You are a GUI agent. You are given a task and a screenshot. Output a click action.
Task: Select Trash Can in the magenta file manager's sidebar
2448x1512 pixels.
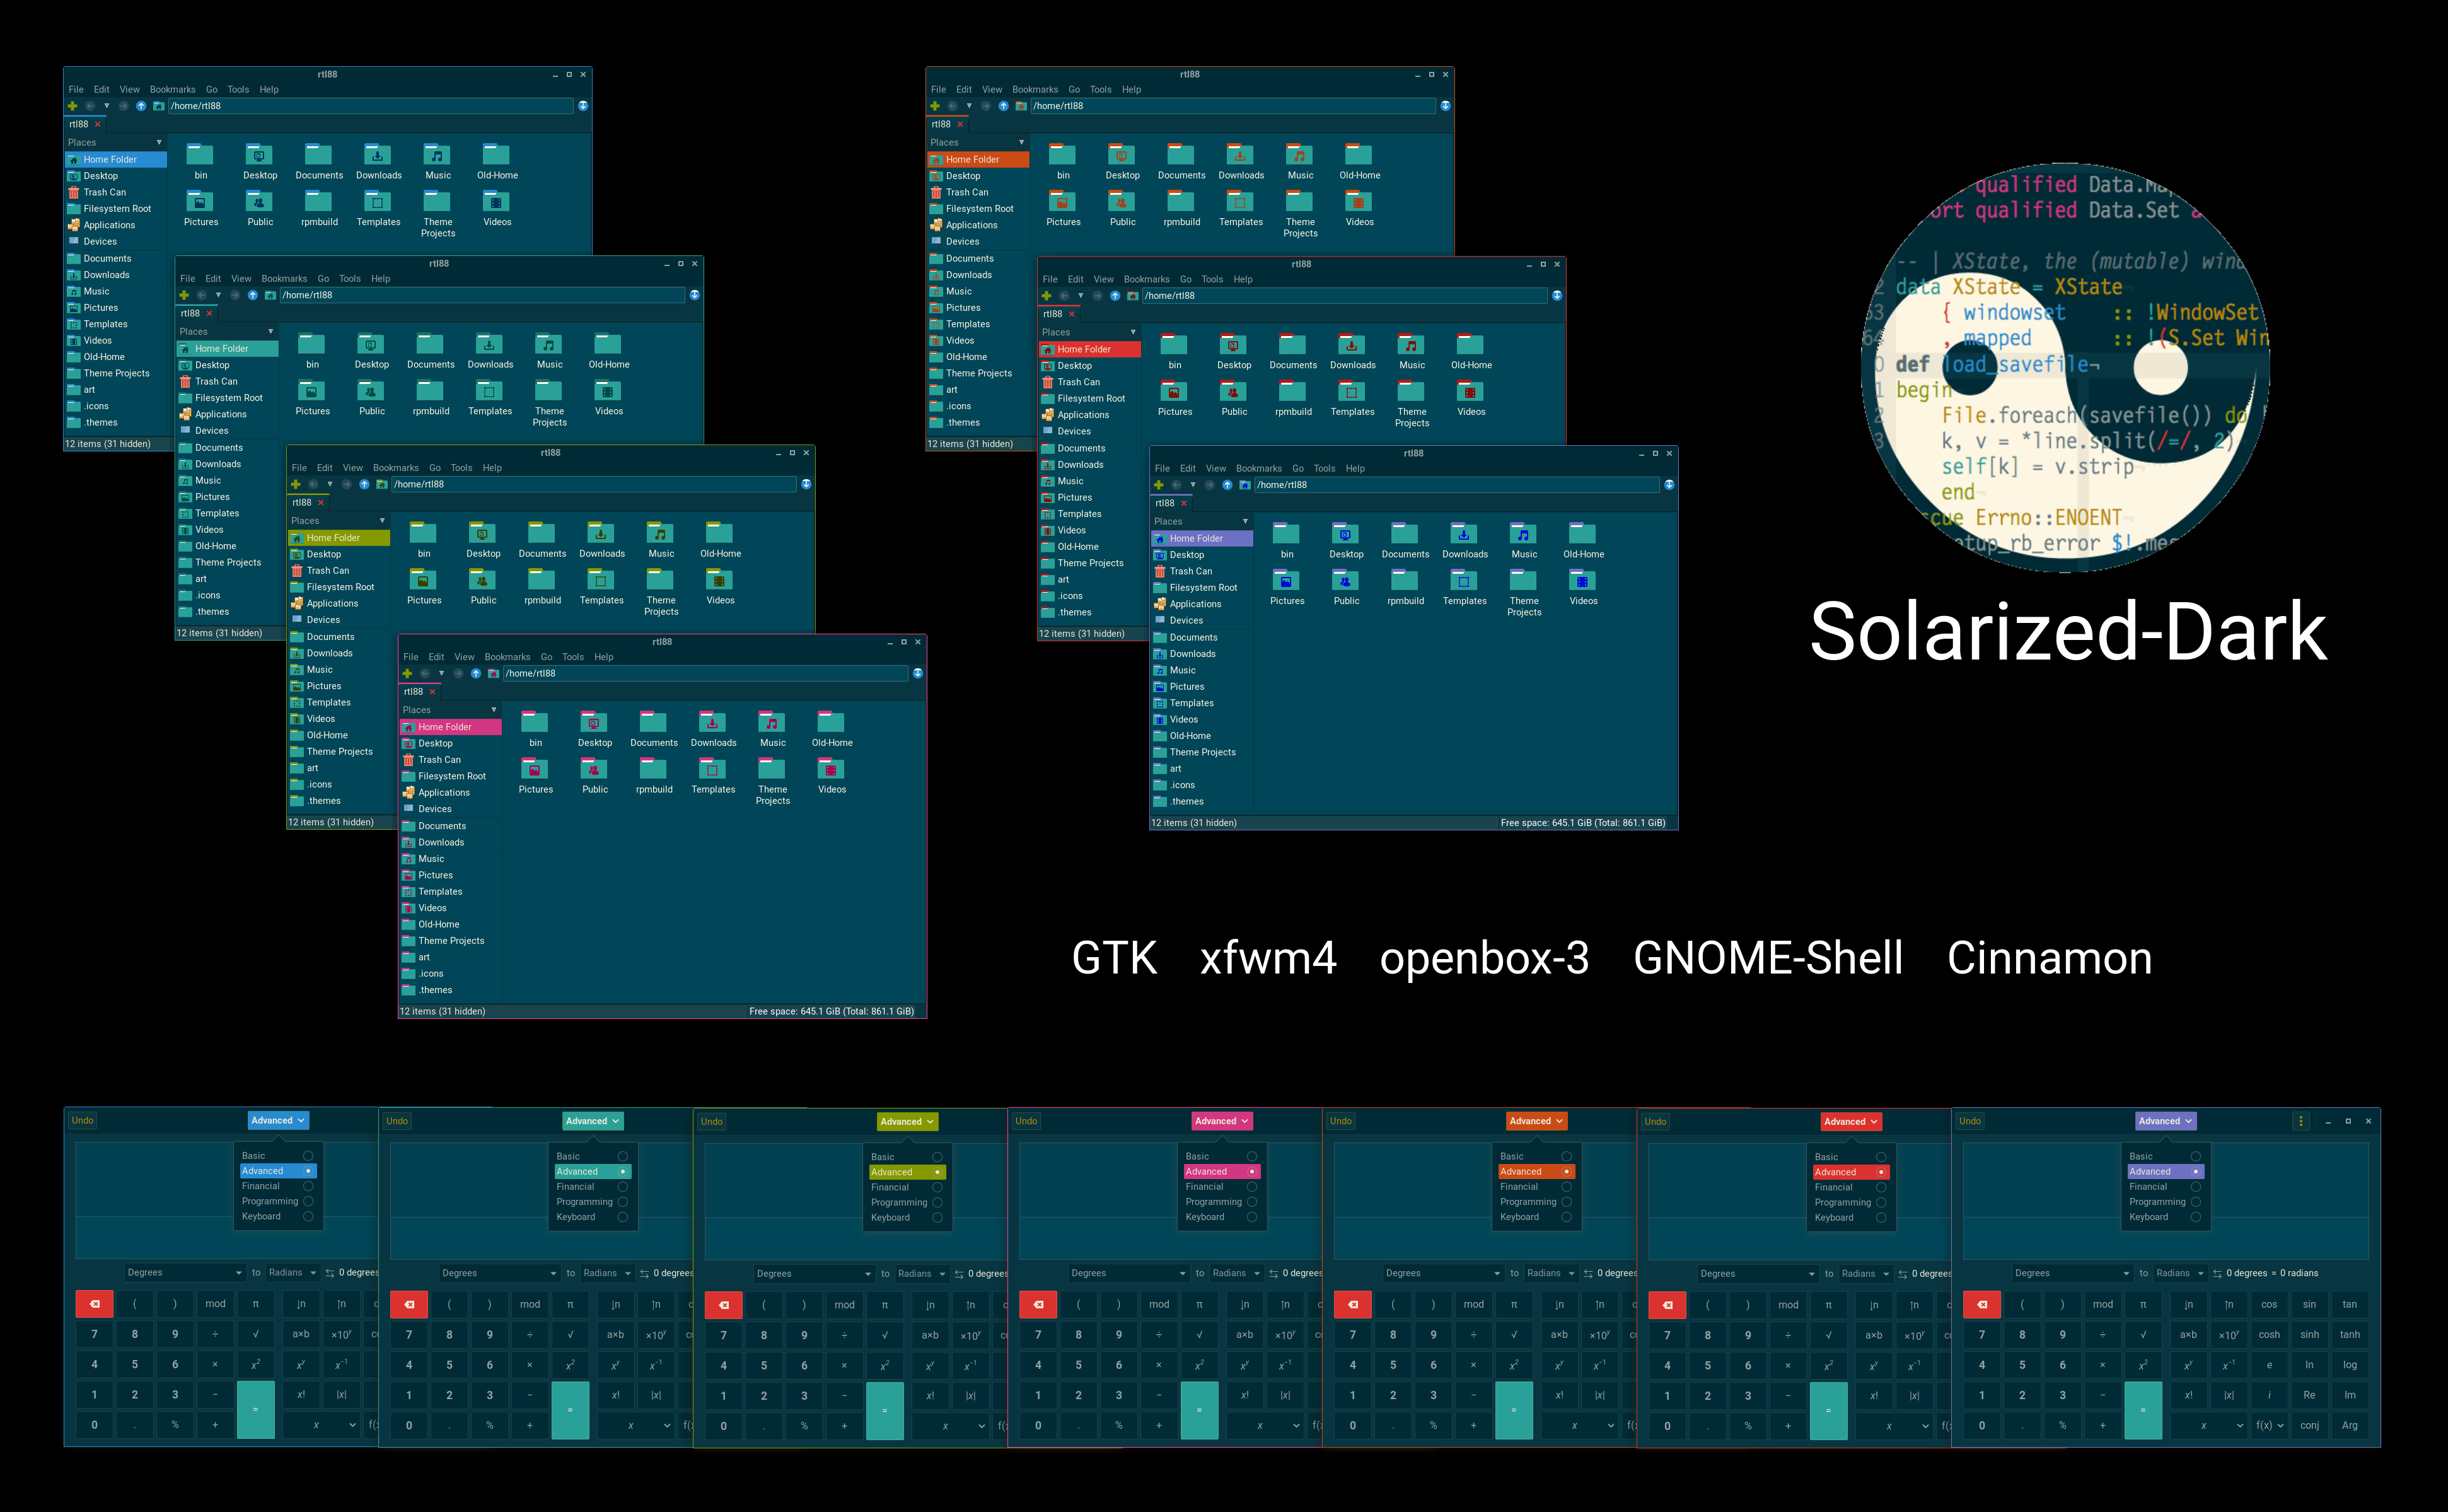tap(451, 760)
